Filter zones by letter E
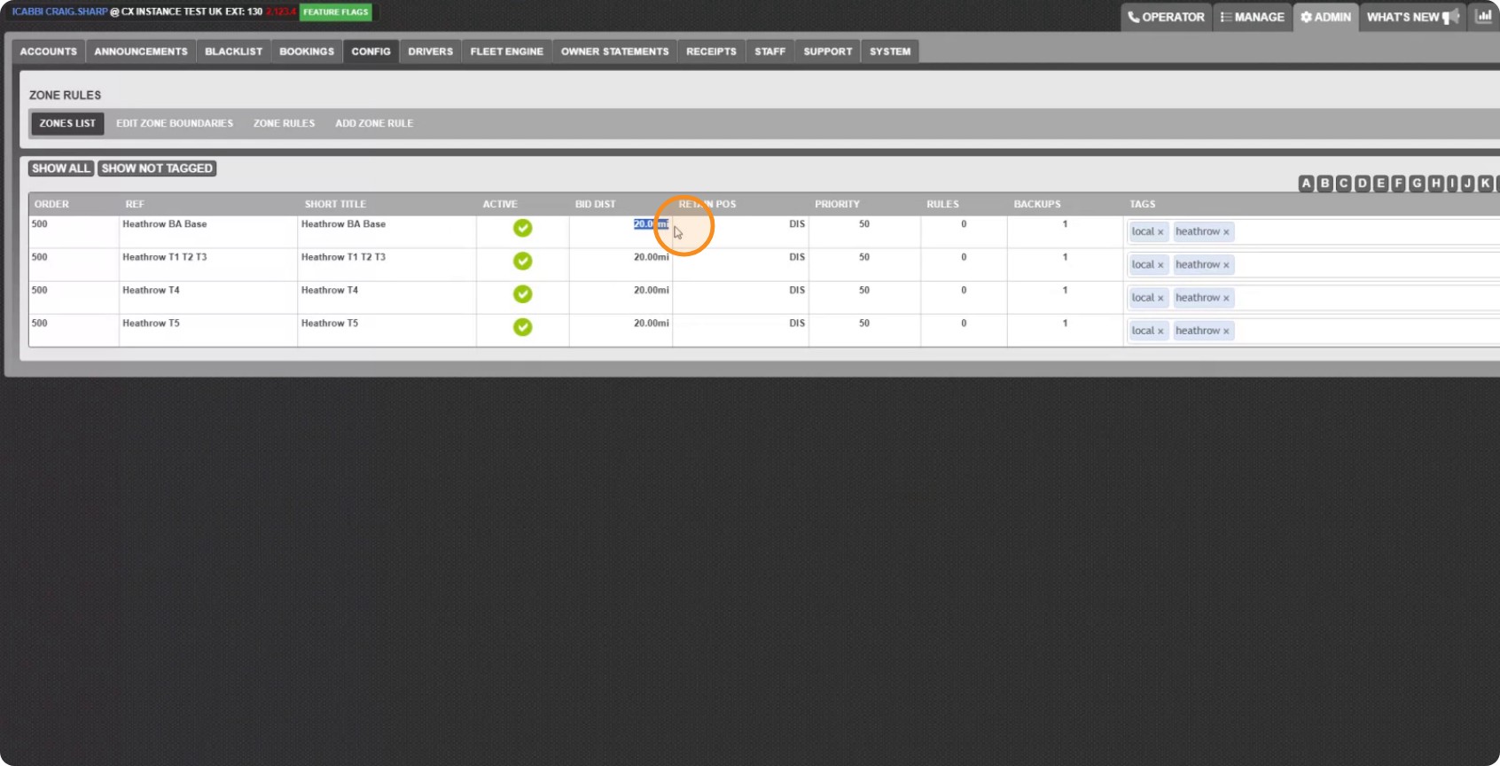 coord(1380,184)
